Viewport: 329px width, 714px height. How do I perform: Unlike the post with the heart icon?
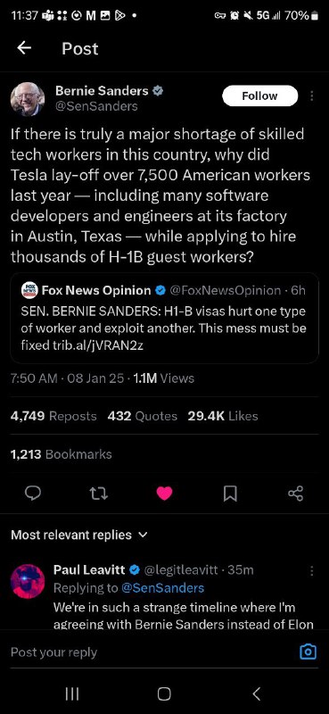[164, 494]
